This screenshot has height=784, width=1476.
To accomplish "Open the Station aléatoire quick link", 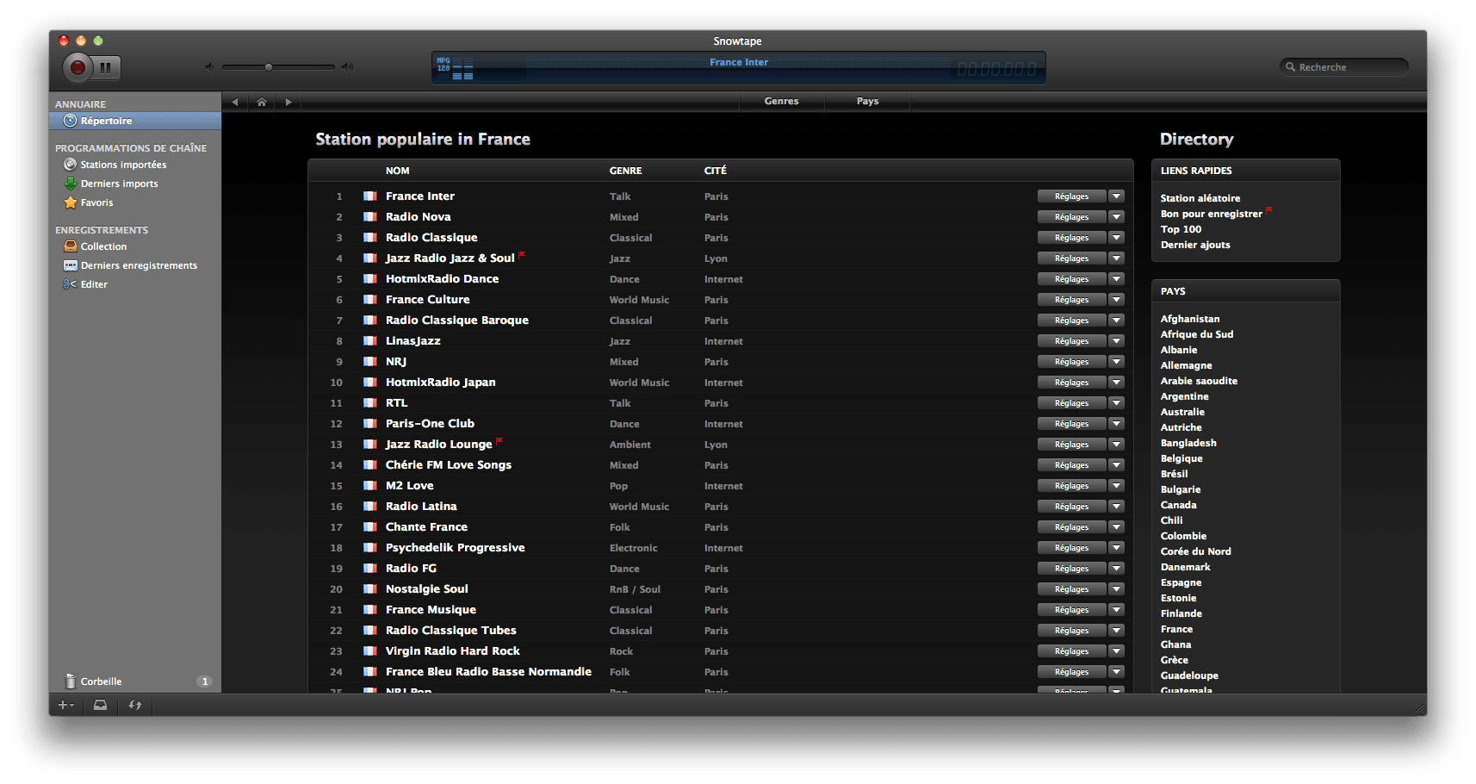I will tap(1200, 198).
